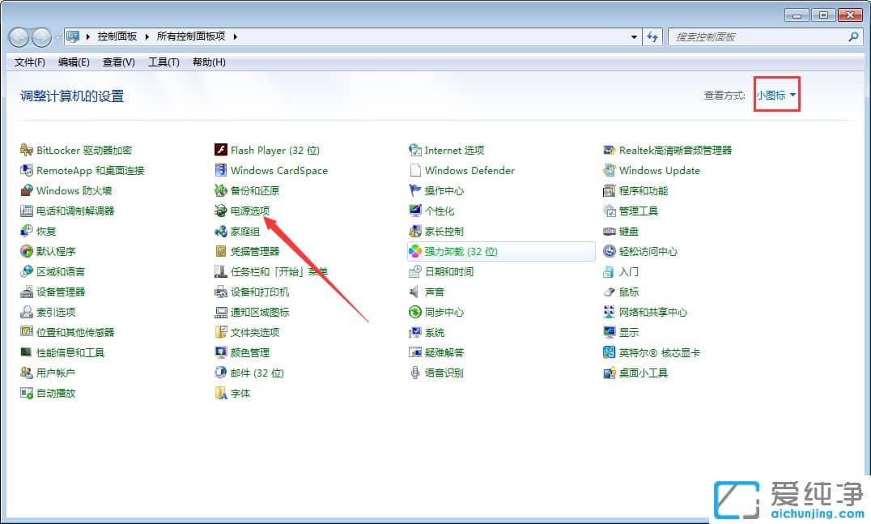Open 颜色管理 (Color Management)
This screenshot has height=524, width=871.
[249, 352]
